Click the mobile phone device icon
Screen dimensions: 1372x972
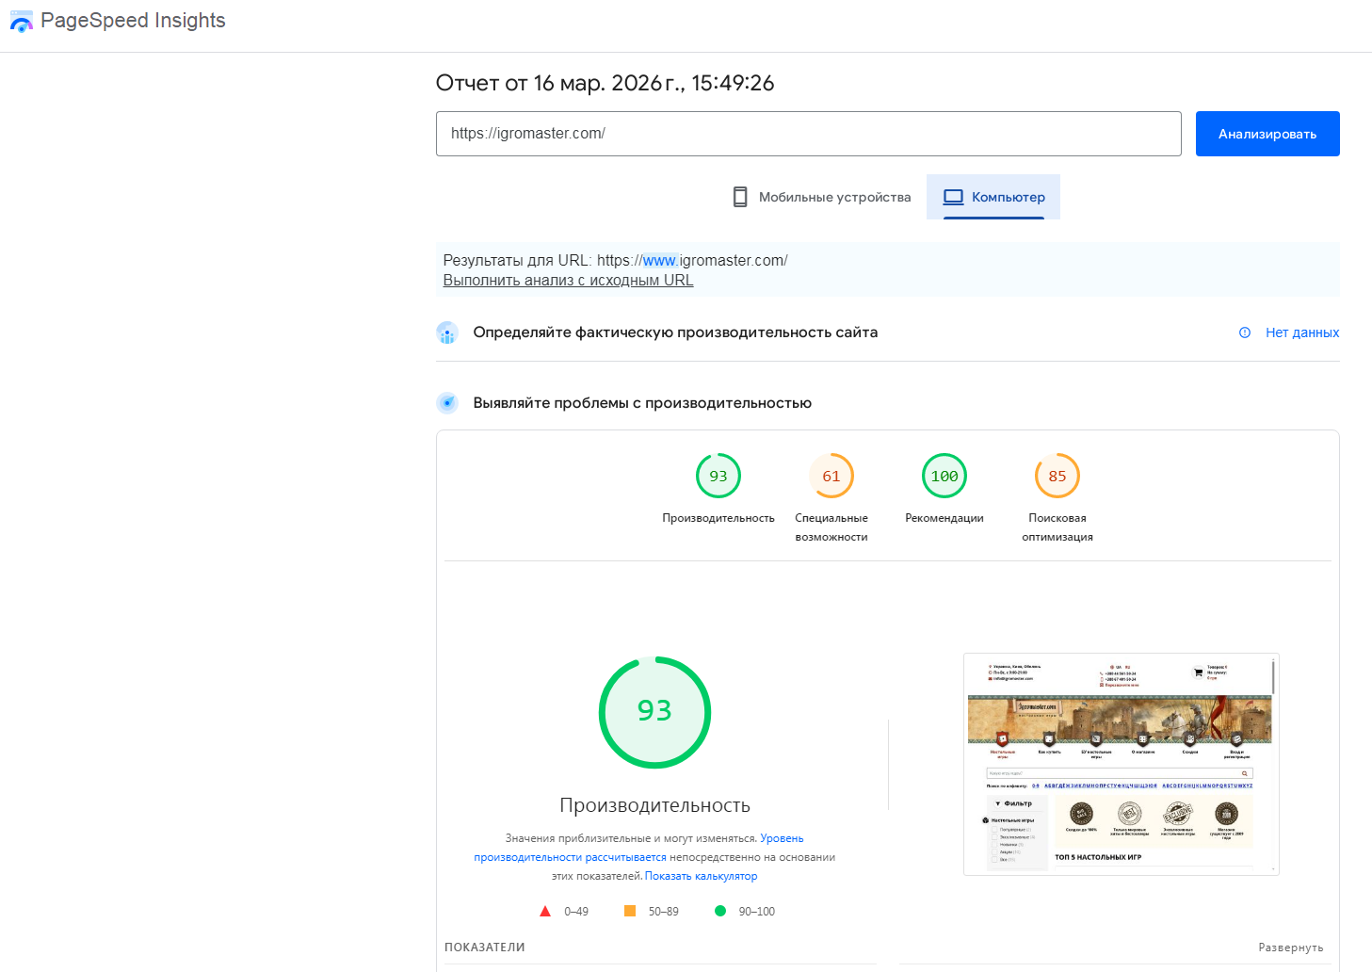pyautogui.click(x=740, y=197)
